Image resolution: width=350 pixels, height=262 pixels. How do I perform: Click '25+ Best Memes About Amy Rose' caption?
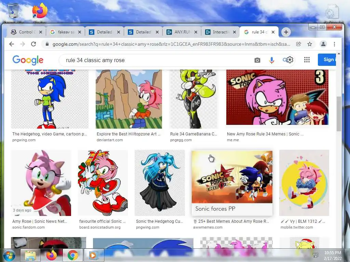[x=231, y=221]
